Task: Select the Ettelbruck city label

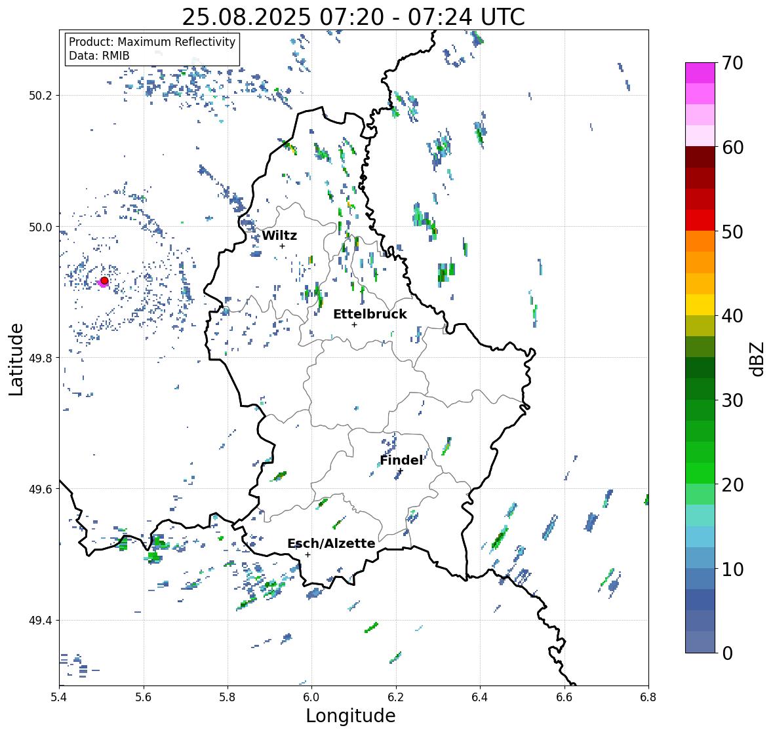Action: point(370,315)
